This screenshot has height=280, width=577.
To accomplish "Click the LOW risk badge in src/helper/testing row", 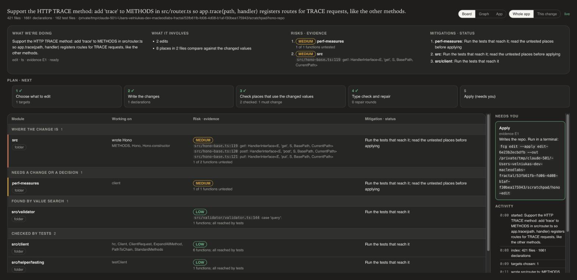I will 200,262.
